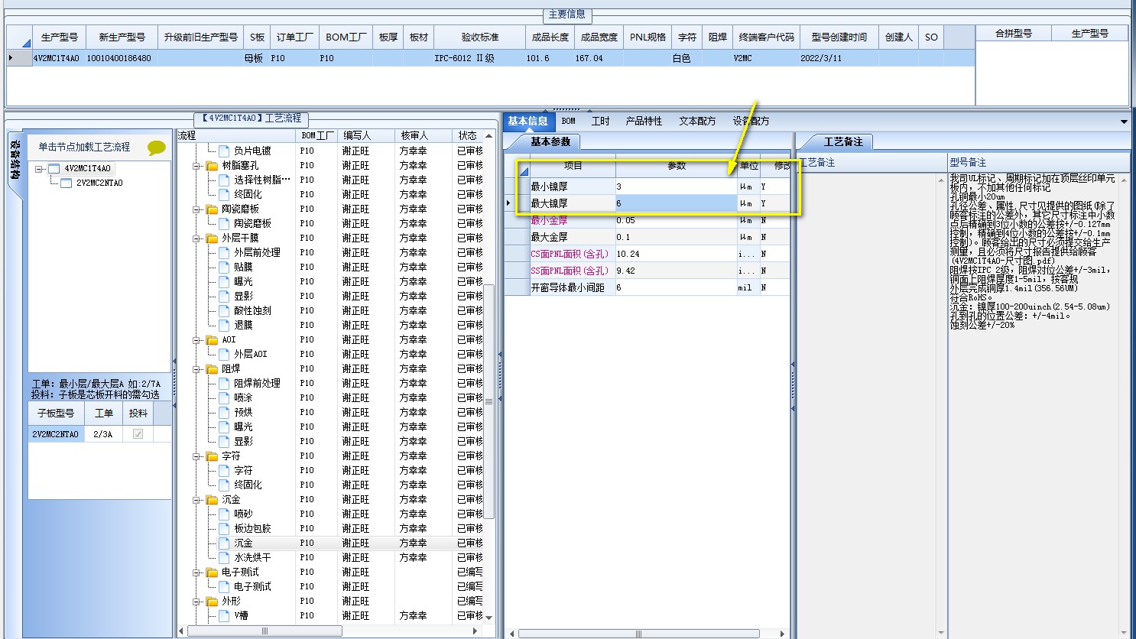
Task: Click the 最大镍厚 parameter value cell
Action: click(x=676, y=203)
